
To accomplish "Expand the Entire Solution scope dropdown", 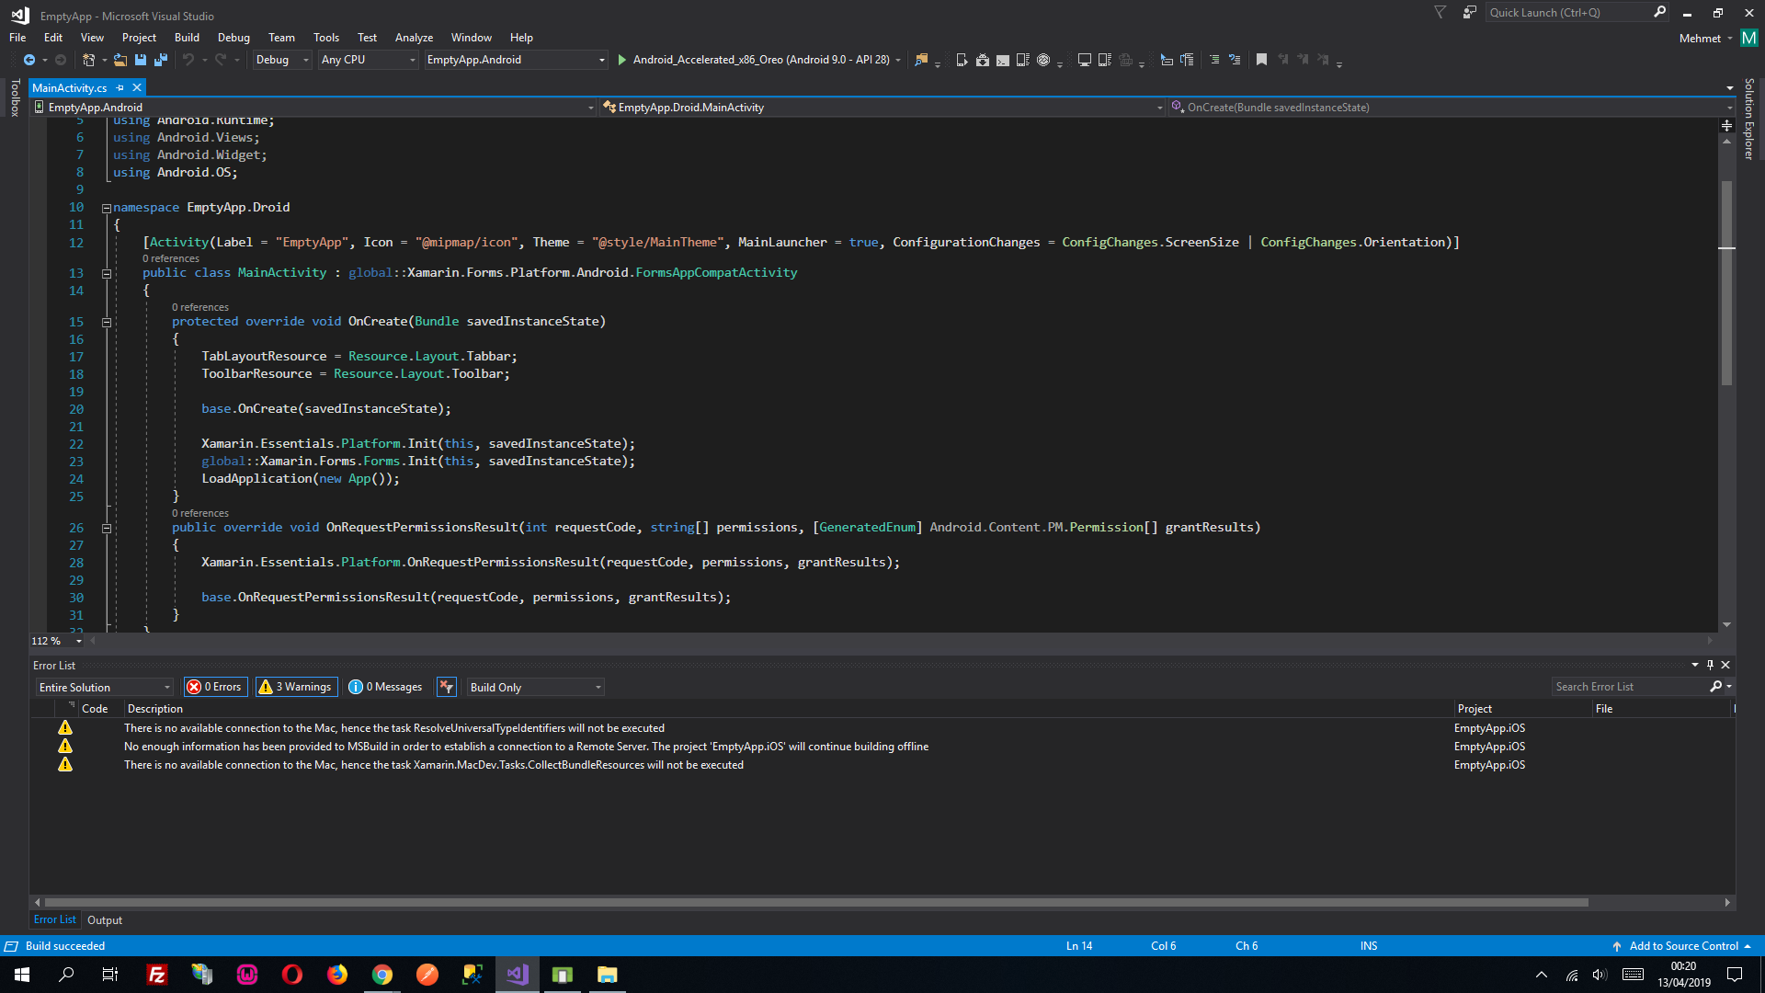I will coord(103,686).
